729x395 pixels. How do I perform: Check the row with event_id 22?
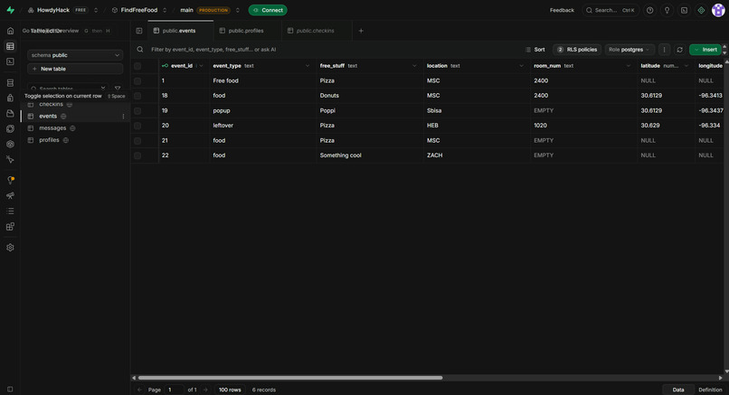pyautogui.click(x=137, y=155)
